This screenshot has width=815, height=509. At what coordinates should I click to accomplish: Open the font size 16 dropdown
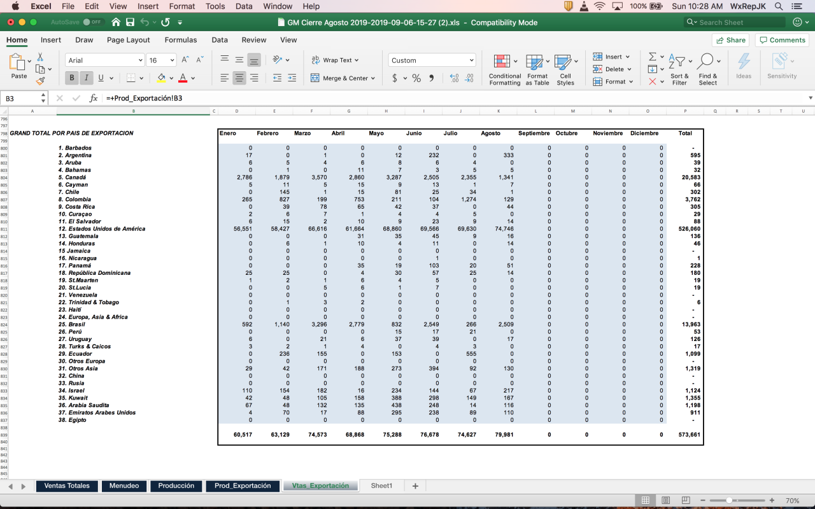tap(173, 60)
